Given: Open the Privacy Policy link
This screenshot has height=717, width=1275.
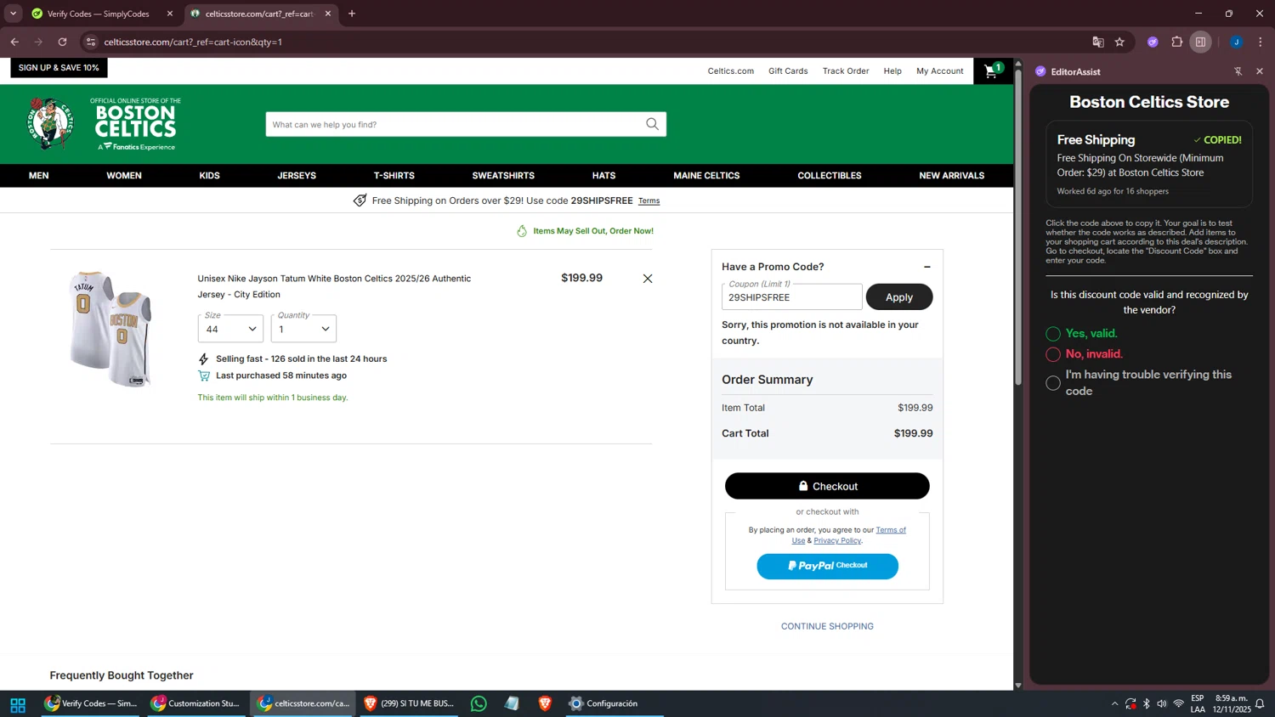Looking at the screenshot, I should tap(837, 540).
